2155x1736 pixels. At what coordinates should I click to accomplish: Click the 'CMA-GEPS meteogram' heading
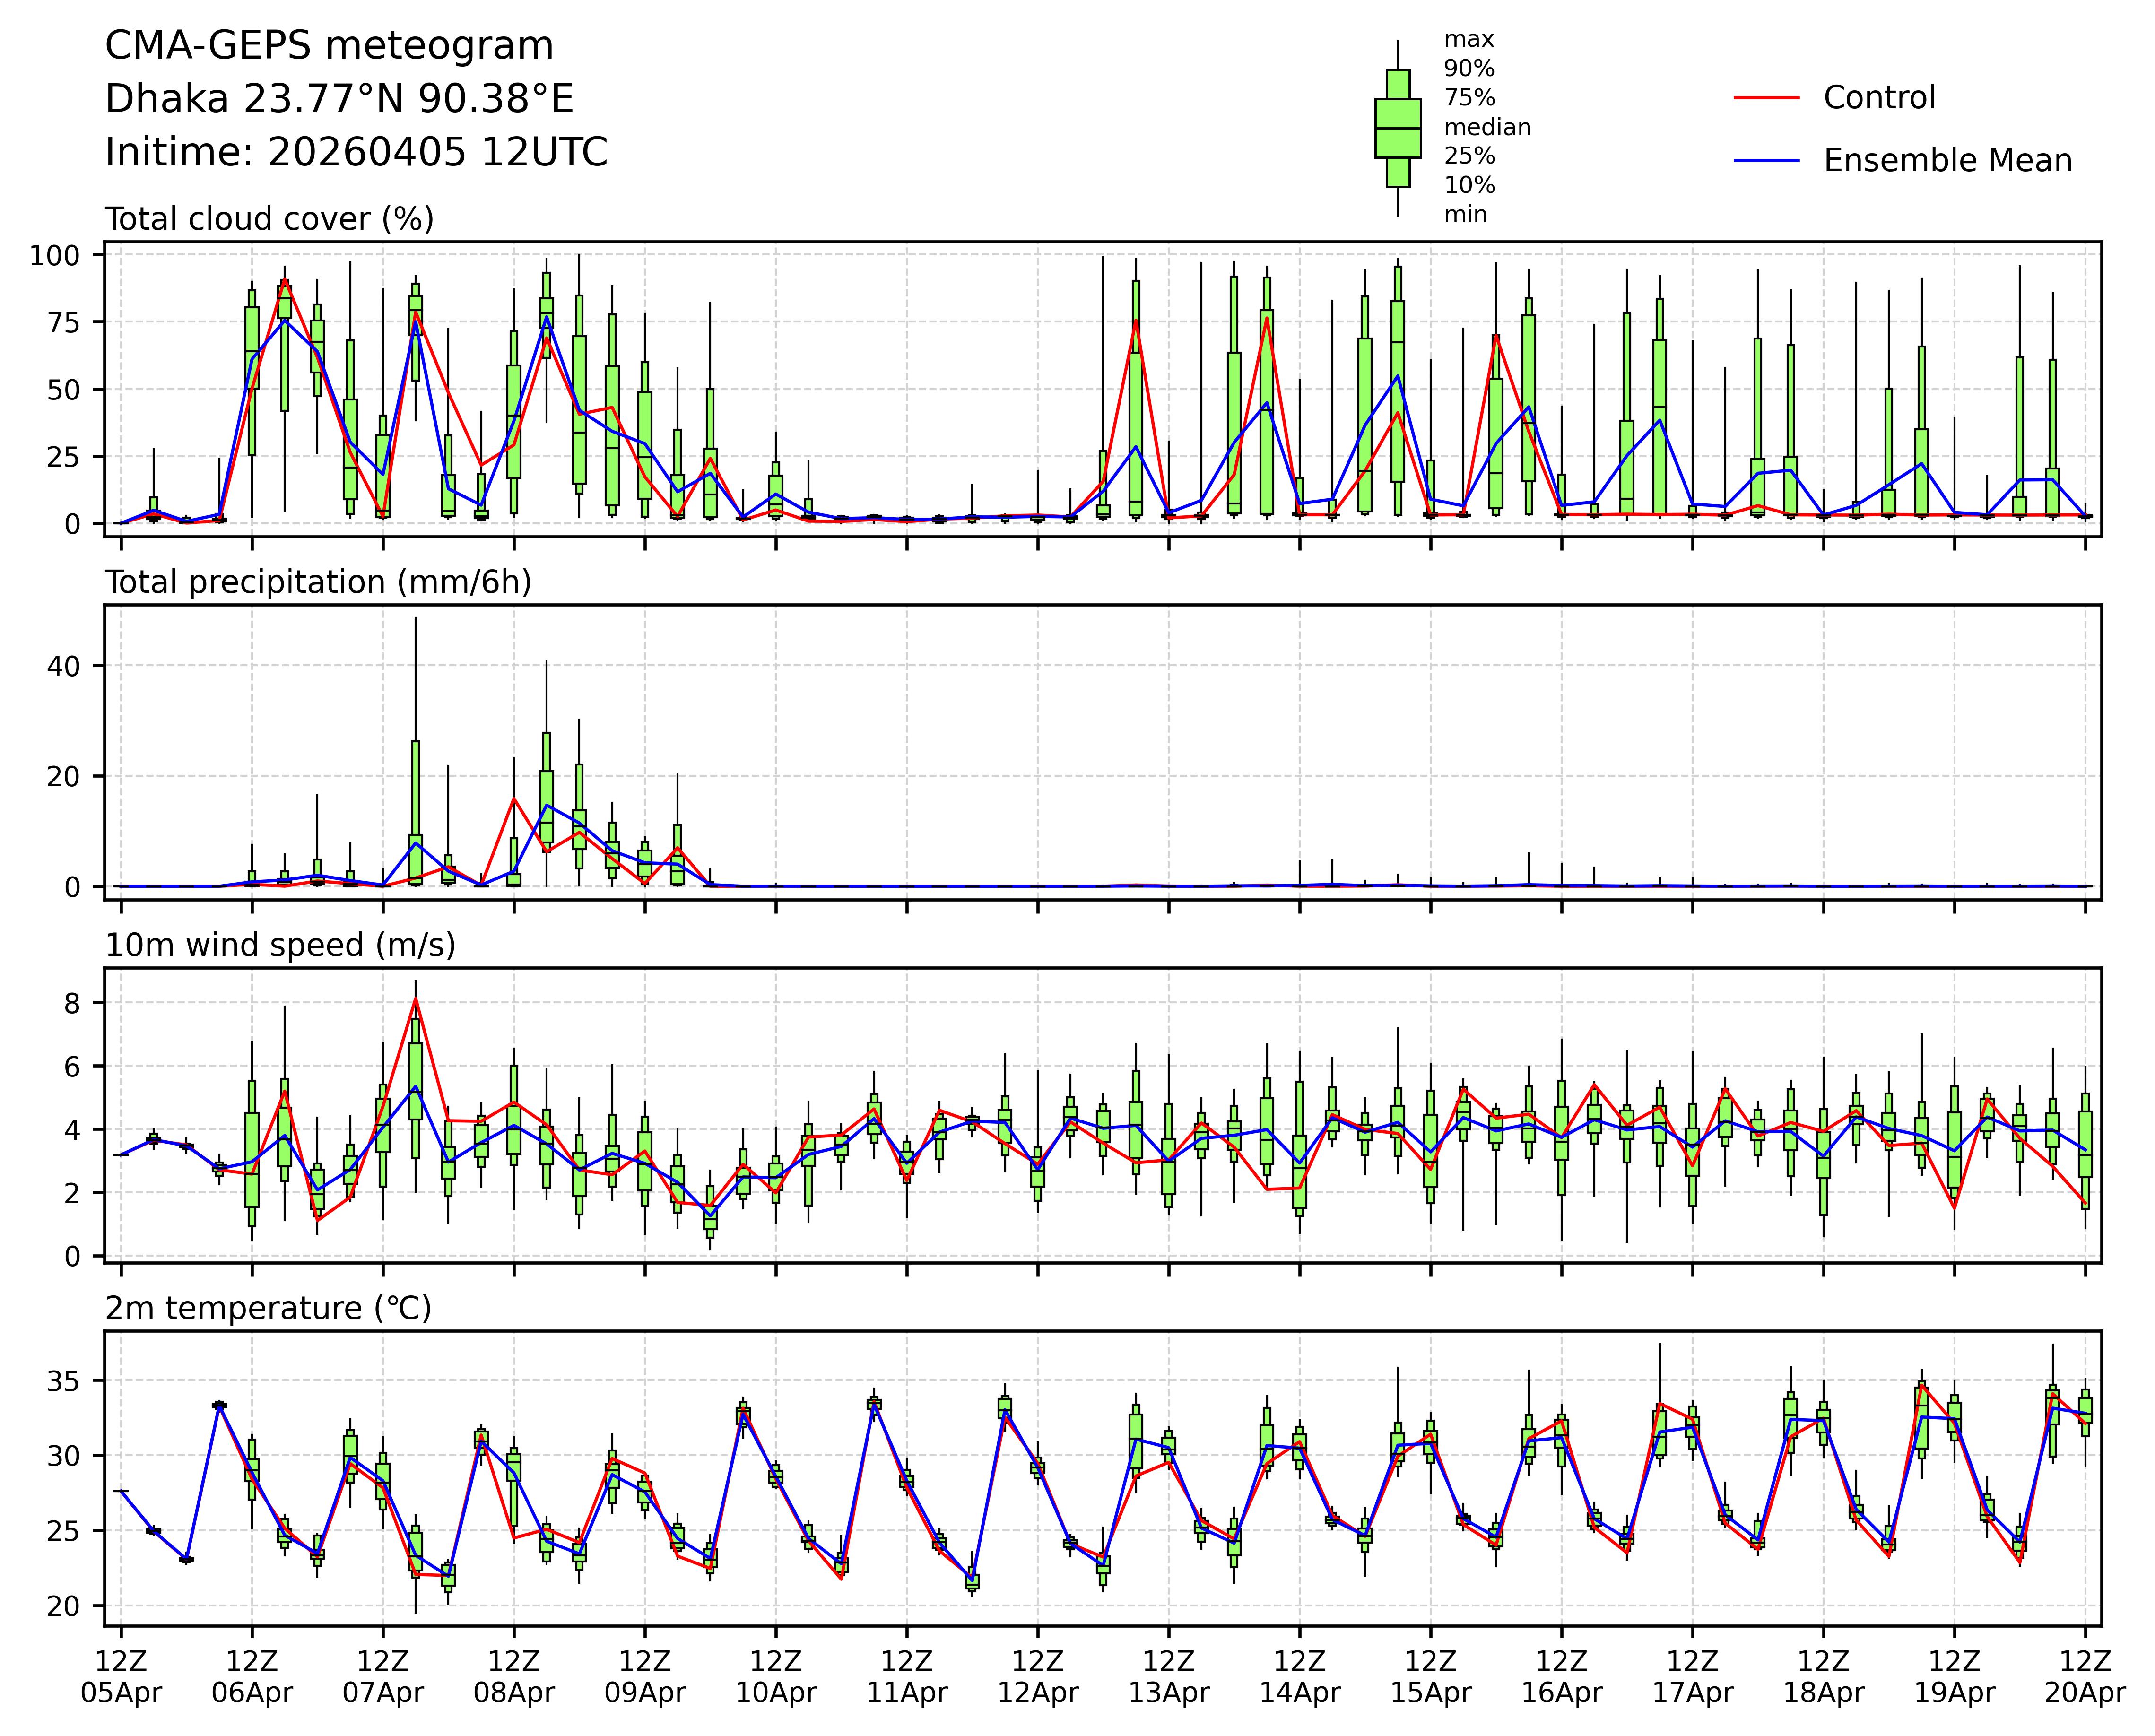click(x=329, y=46)
